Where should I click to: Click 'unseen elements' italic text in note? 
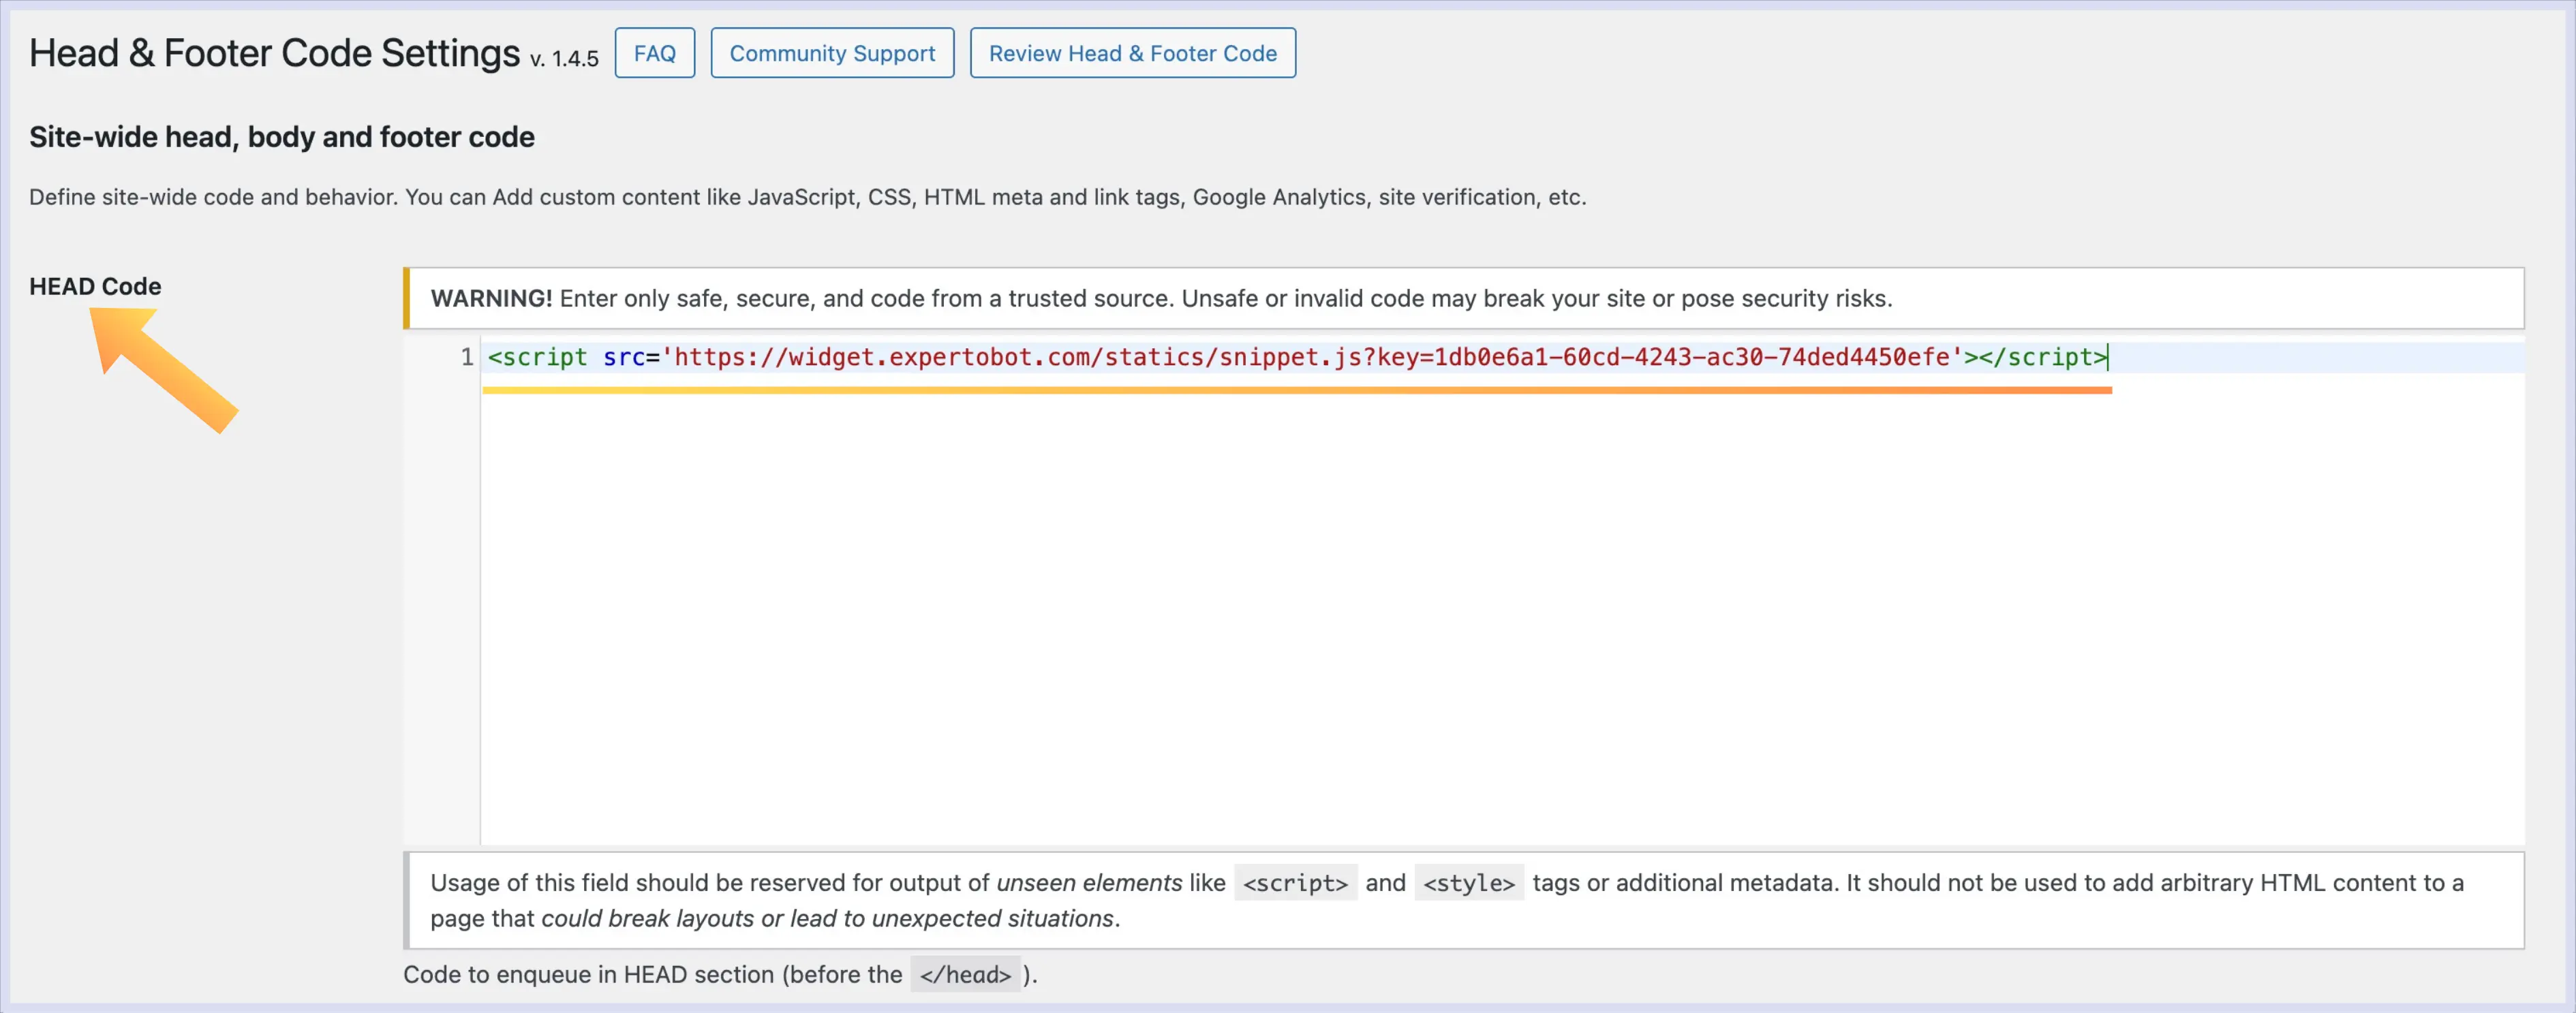[1089, 883]
